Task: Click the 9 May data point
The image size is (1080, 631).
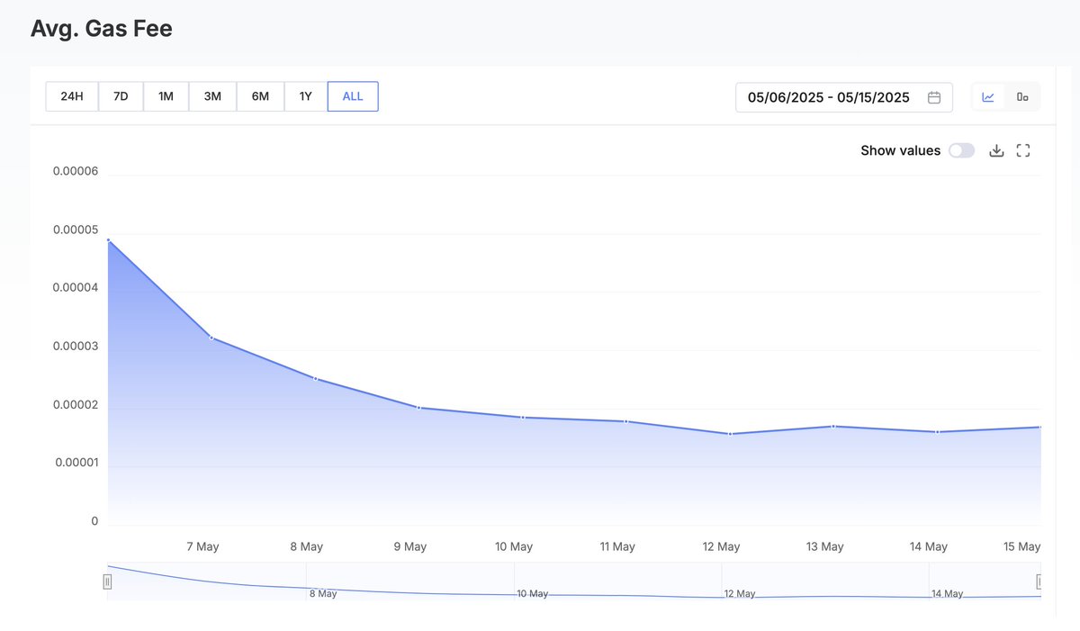Action: tap(418, 408)
